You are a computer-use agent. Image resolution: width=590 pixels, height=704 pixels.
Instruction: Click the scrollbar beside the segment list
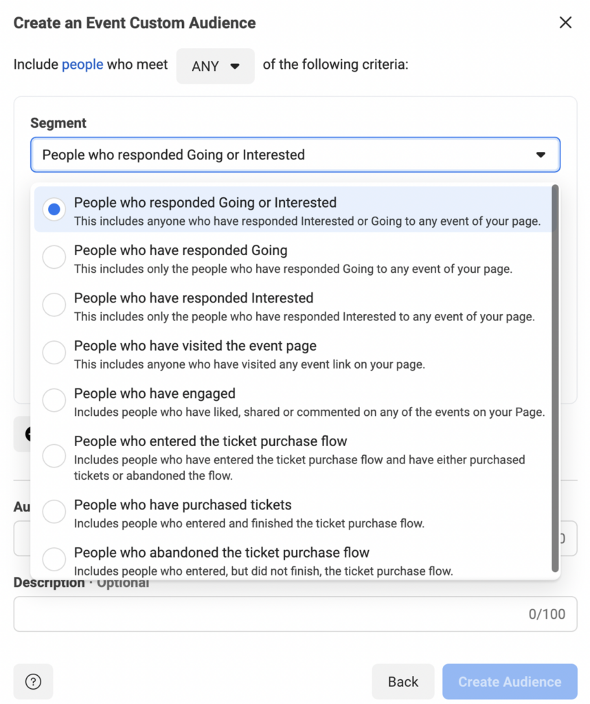click(x=554, y=378)
